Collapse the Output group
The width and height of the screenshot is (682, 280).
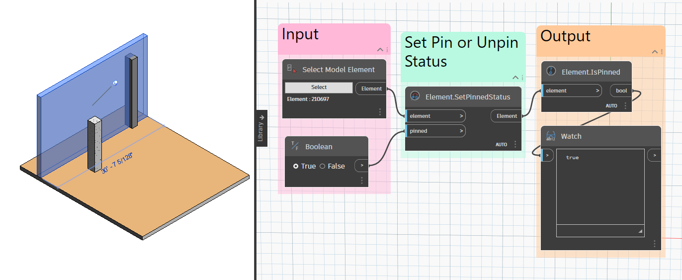tap(655, 52)
